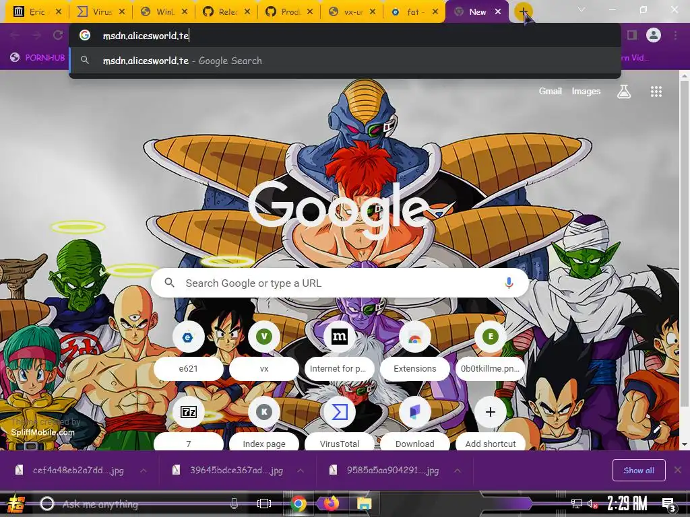Expand options for 9585a5aa904291...jpg download
The image size is (690, 517).
pyautogui.click(x=458, y=471)
